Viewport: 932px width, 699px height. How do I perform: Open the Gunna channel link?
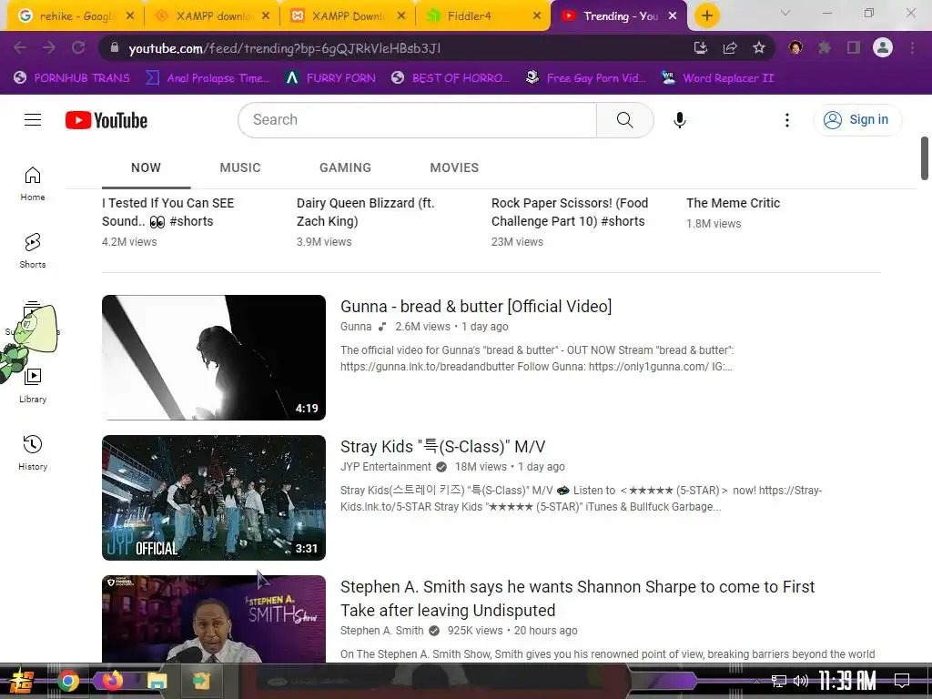point(356,327)
